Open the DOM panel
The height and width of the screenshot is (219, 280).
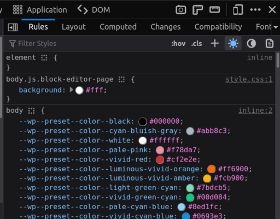[x=94, y=10]
